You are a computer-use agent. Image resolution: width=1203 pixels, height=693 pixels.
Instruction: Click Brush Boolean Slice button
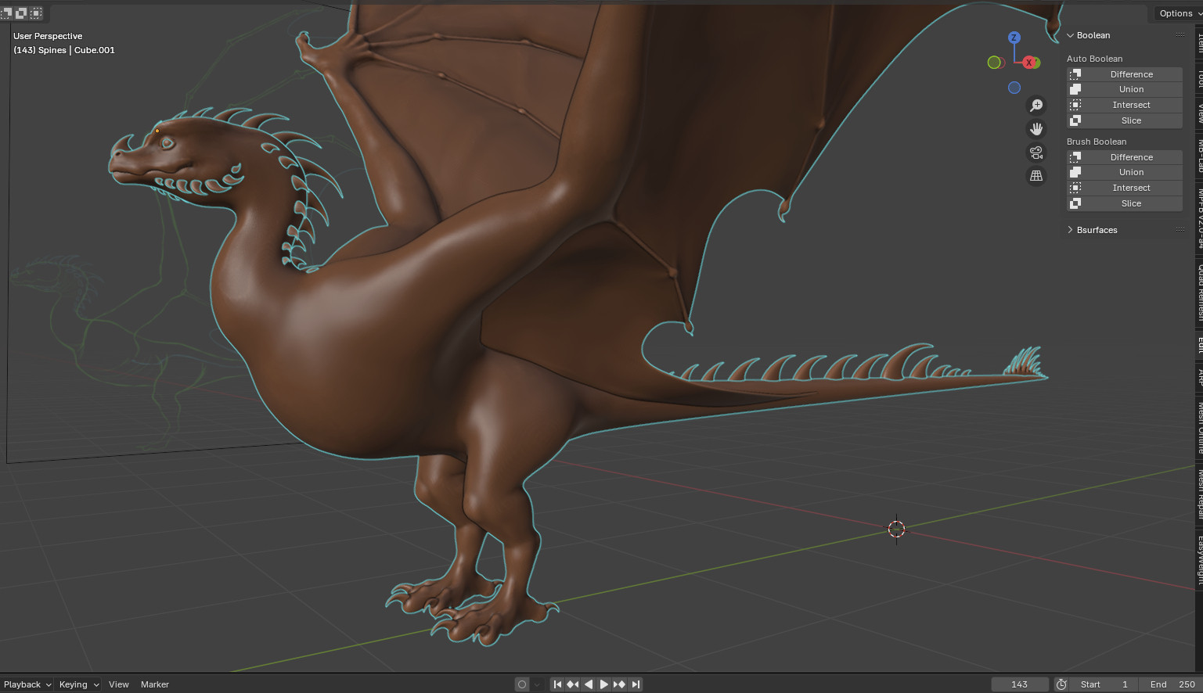[1125, 203]
